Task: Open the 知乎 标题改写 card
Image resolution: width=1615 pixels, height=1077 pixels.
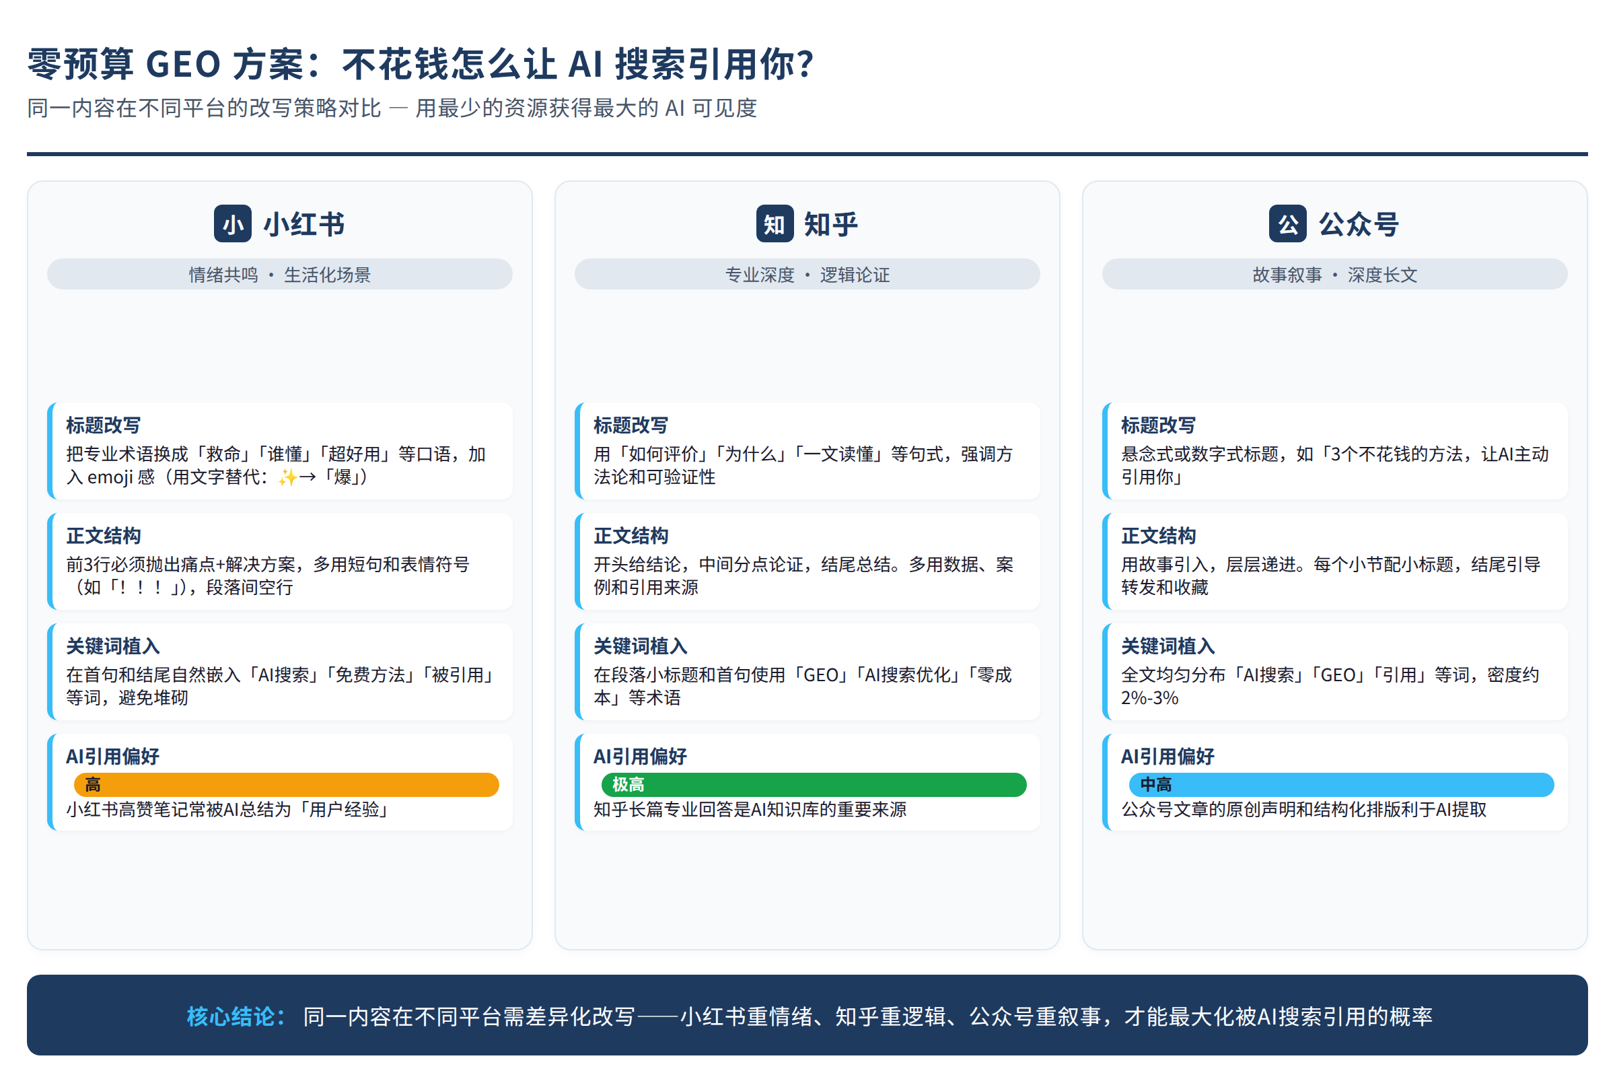Action: click(808, 450)
